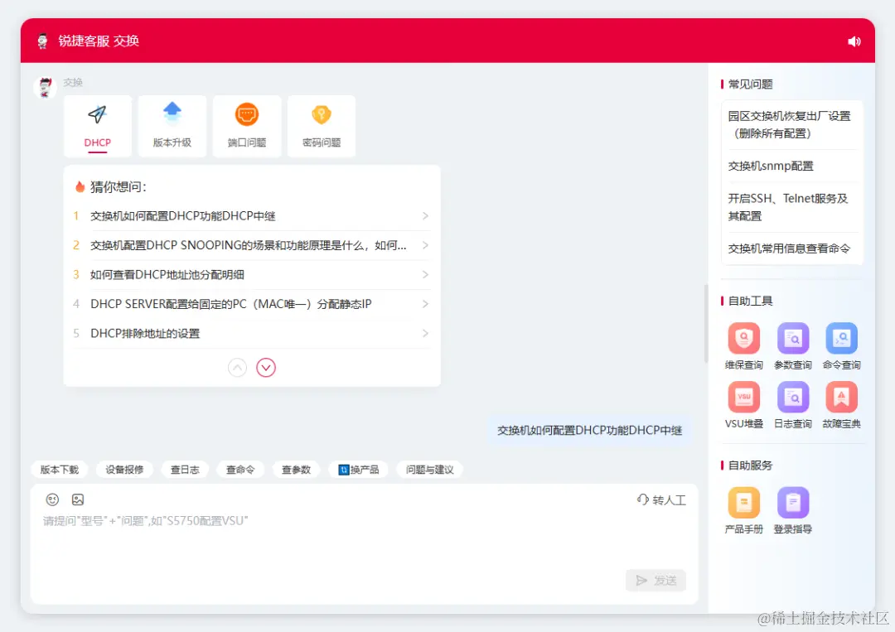The width and height of the screenshot is (895, 632).
Task: Open the DHCP category tab label
Action: coord(98,142)
